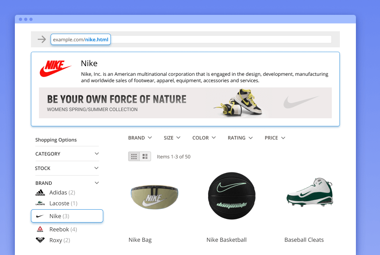The image size is (380, 255).
Task: Click the Lacoste logo icon in brand list
Action: 40,204
